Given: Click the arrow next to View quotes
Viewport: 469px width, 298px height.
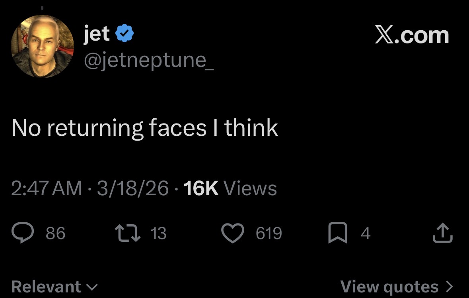Looking at the screenshot, I should pyautogui.click(x=449, y=286).
